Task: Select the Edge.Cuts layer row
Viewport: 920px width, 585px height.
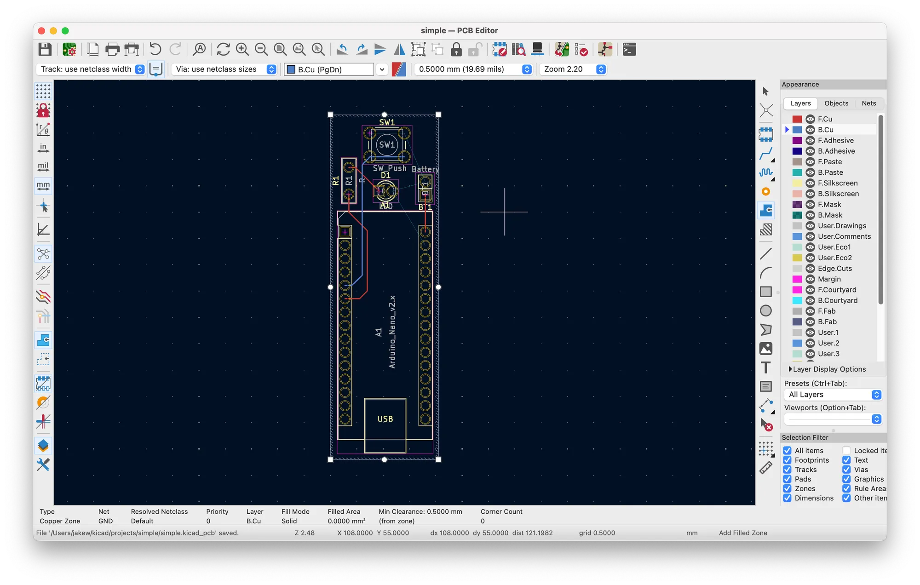Action: 834,269
